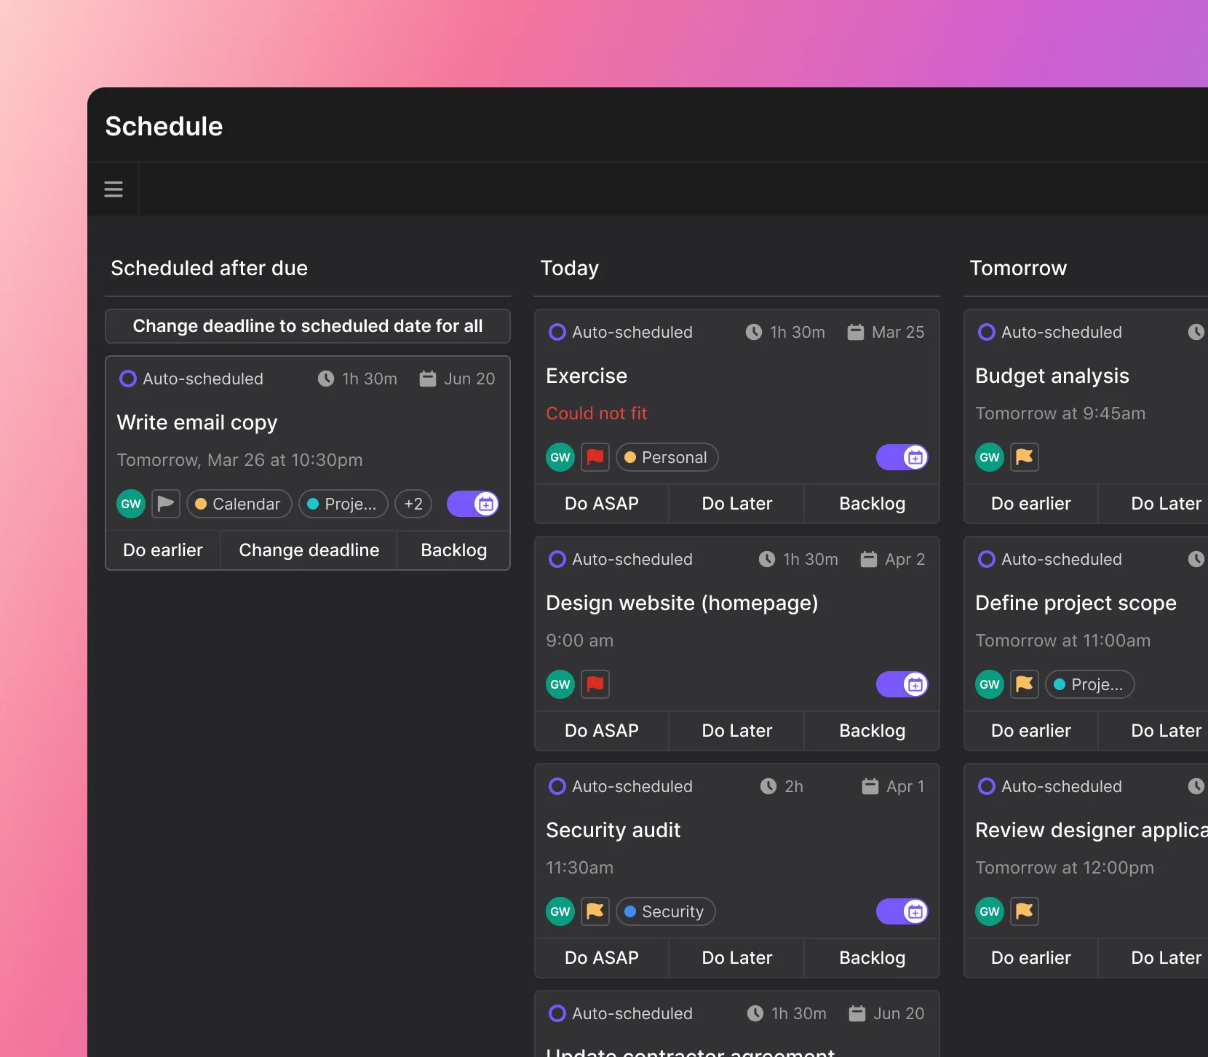Image resolution: width=1208 pixels, height=1057 pixels.
Task: Open the Personal label pill on Exercise
Action: point(667,457)
